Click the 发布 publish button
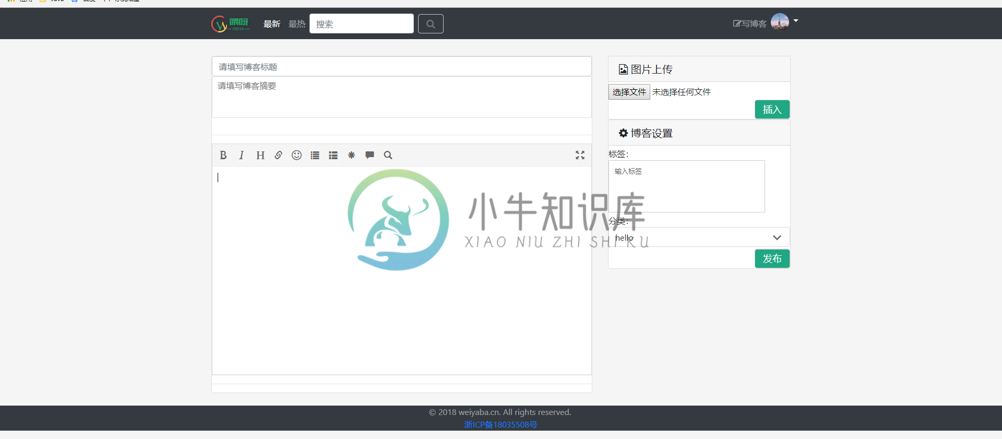 click(772, 259)
